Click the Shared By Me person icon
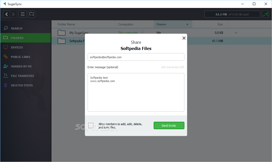This screenshot has width=272, height=162. point(6,66)
